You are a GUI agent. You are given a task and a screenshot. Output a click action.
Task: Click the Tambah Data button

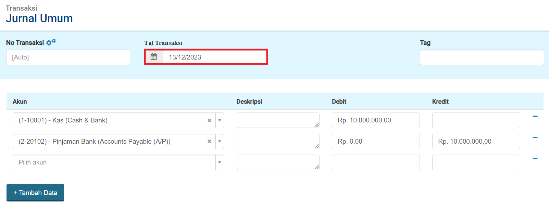[x=35, y=193]
